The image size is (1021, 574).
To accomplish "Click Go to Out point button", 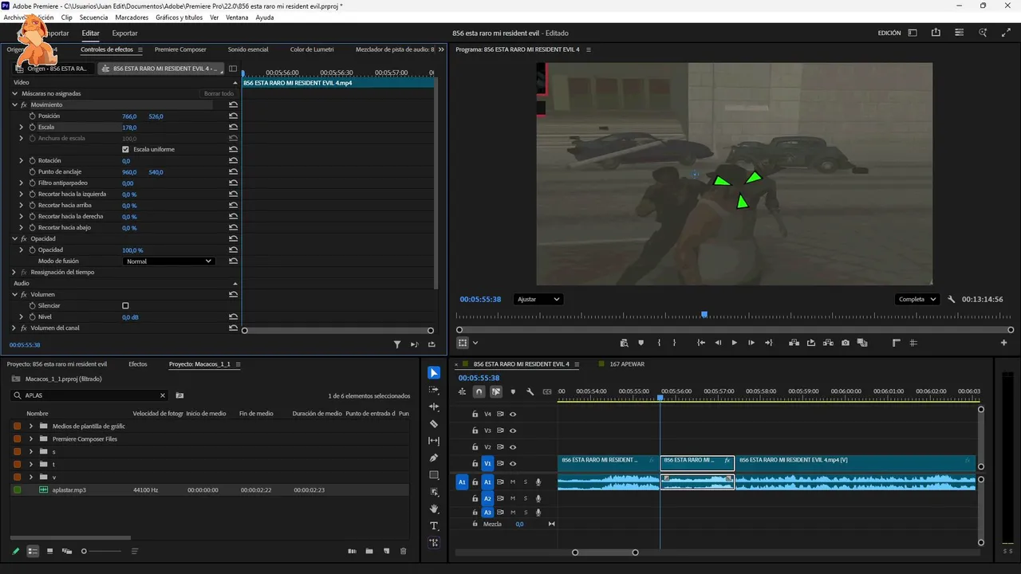I will point(768,343).
